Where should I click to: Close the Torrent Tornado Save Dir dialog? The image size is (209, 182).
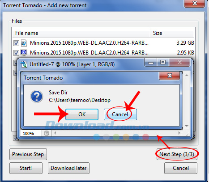point(170,76)
